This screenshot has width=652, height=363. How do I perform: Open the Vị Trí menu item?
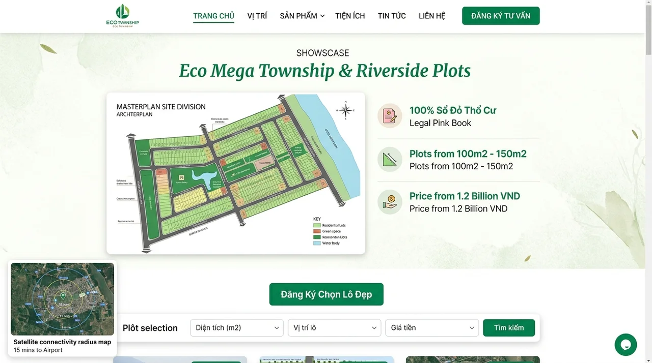click(257, 16)
